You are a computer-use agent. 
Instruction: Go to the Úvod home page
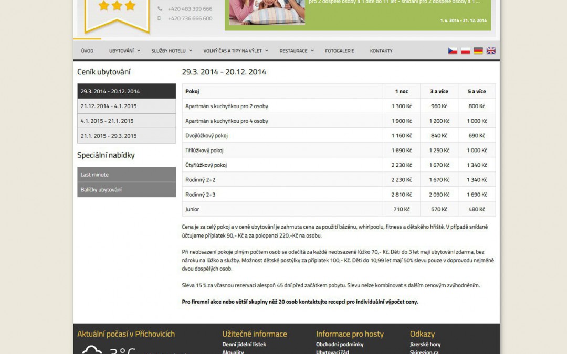(87, 51)
